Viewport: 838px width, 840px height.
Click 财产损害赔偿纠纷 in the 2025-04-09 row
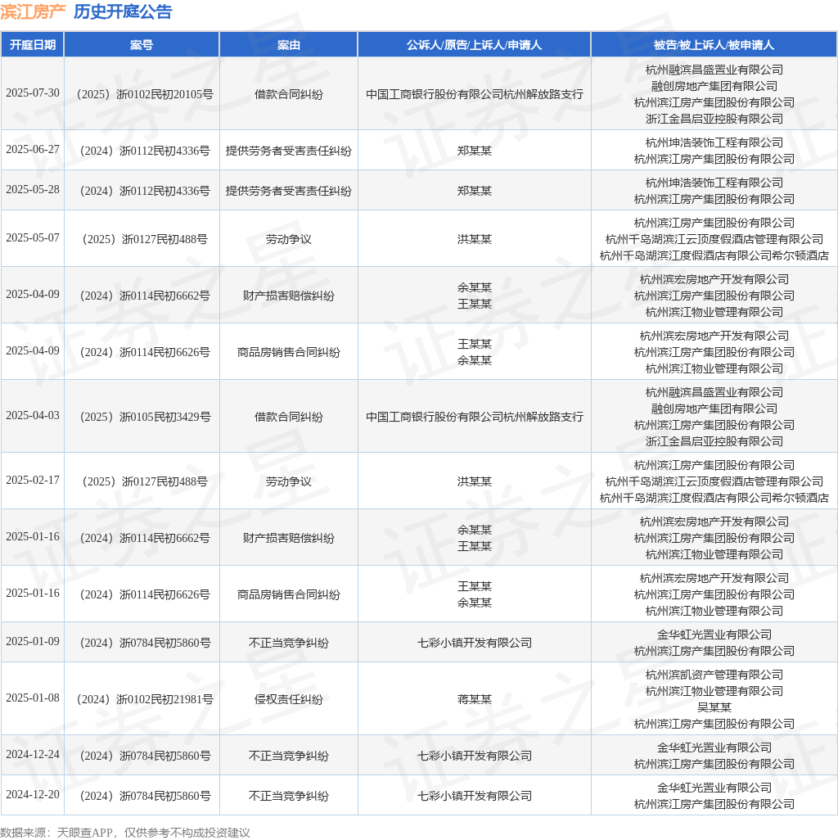[289, 296]
